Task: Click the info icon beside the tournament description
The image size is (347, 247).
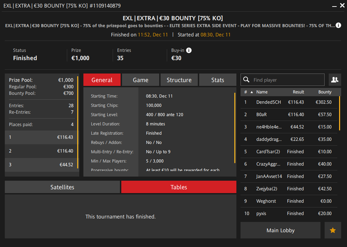Action: point(338,25)
